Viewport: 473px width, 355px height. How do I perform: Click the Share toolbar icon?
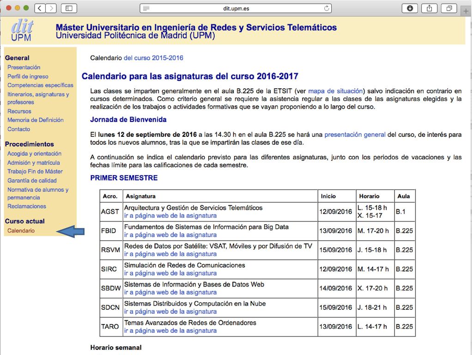[429, 8]
